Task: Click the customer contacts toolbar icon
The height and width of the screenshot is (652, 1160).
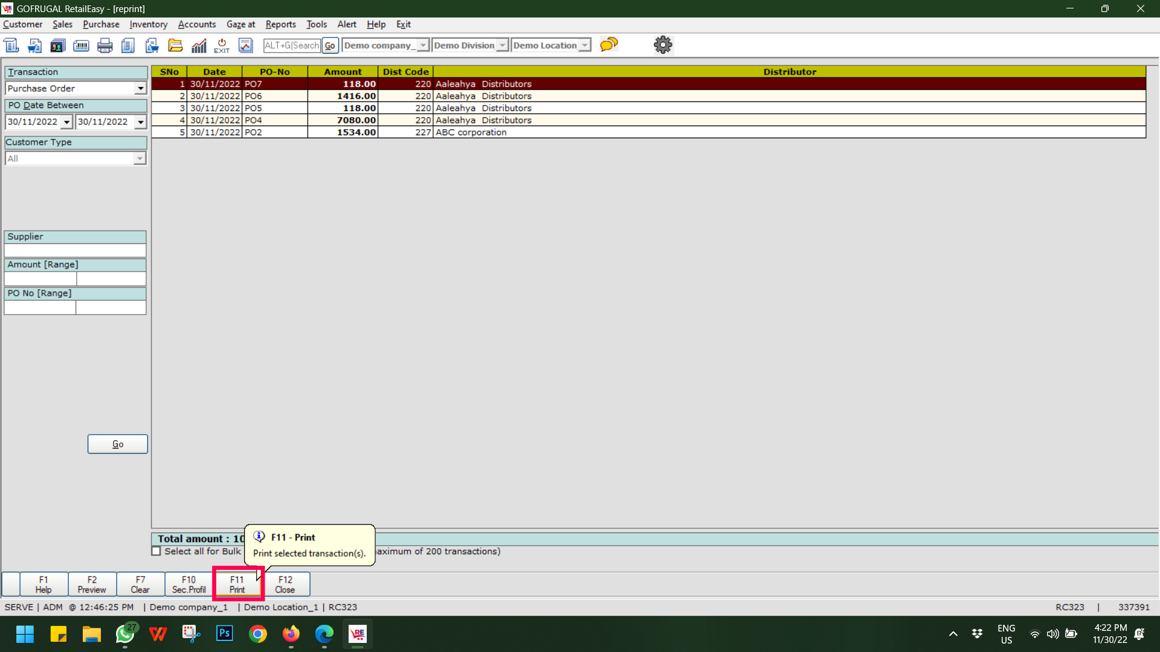Action: tap(58, 45)
